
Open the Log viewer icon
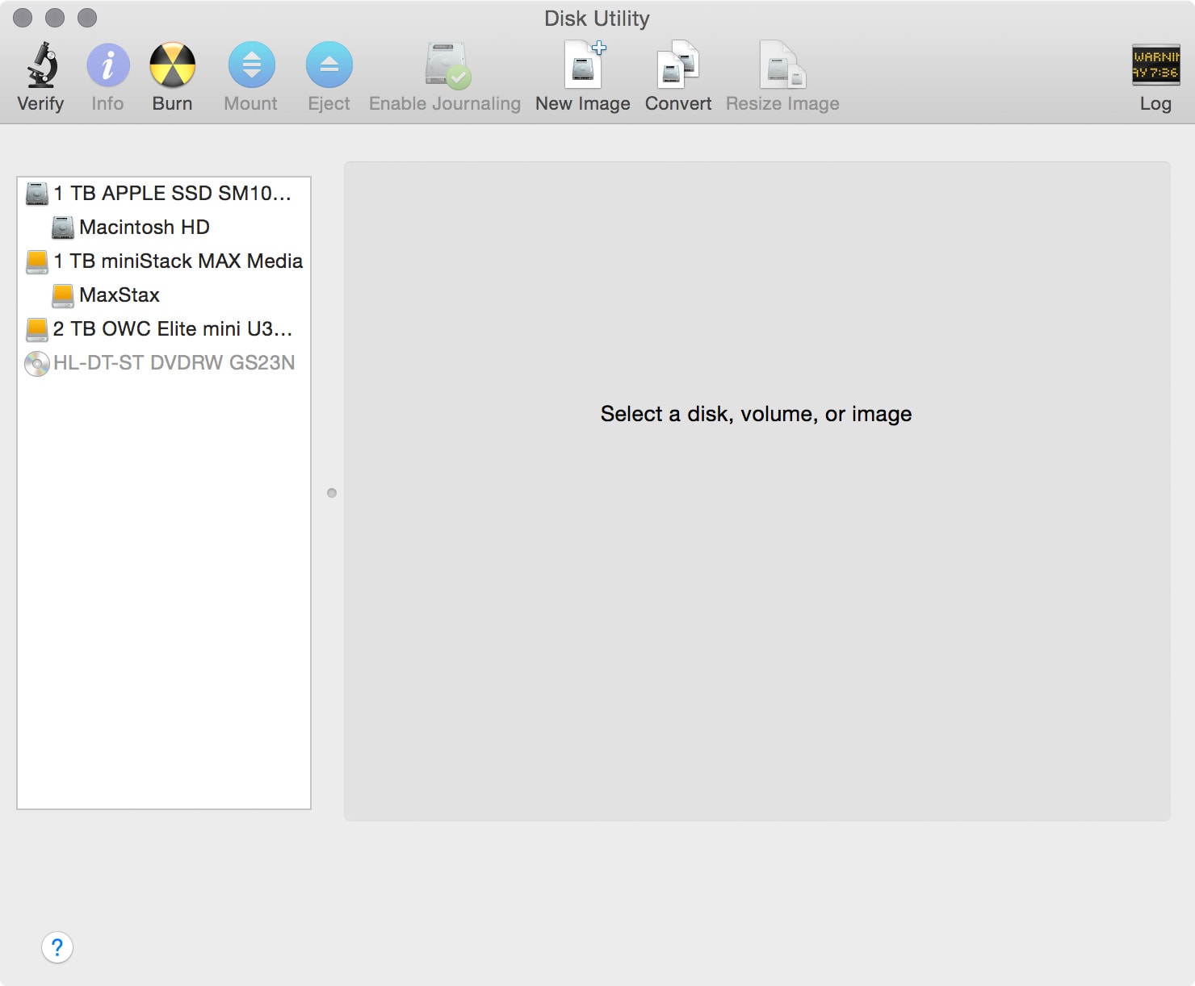click(x=1155, y=65)
